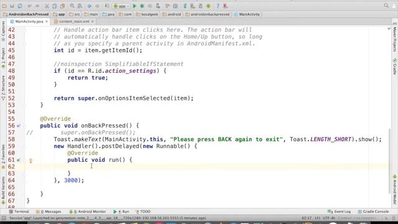Click the Undo arrow icon
The image size is (398, 224).
coord(29,6)
